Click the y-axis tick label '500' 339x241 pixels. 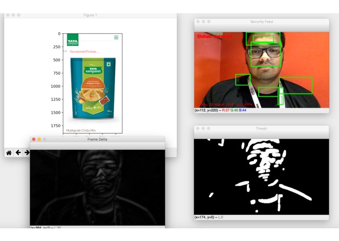[57, 60]
